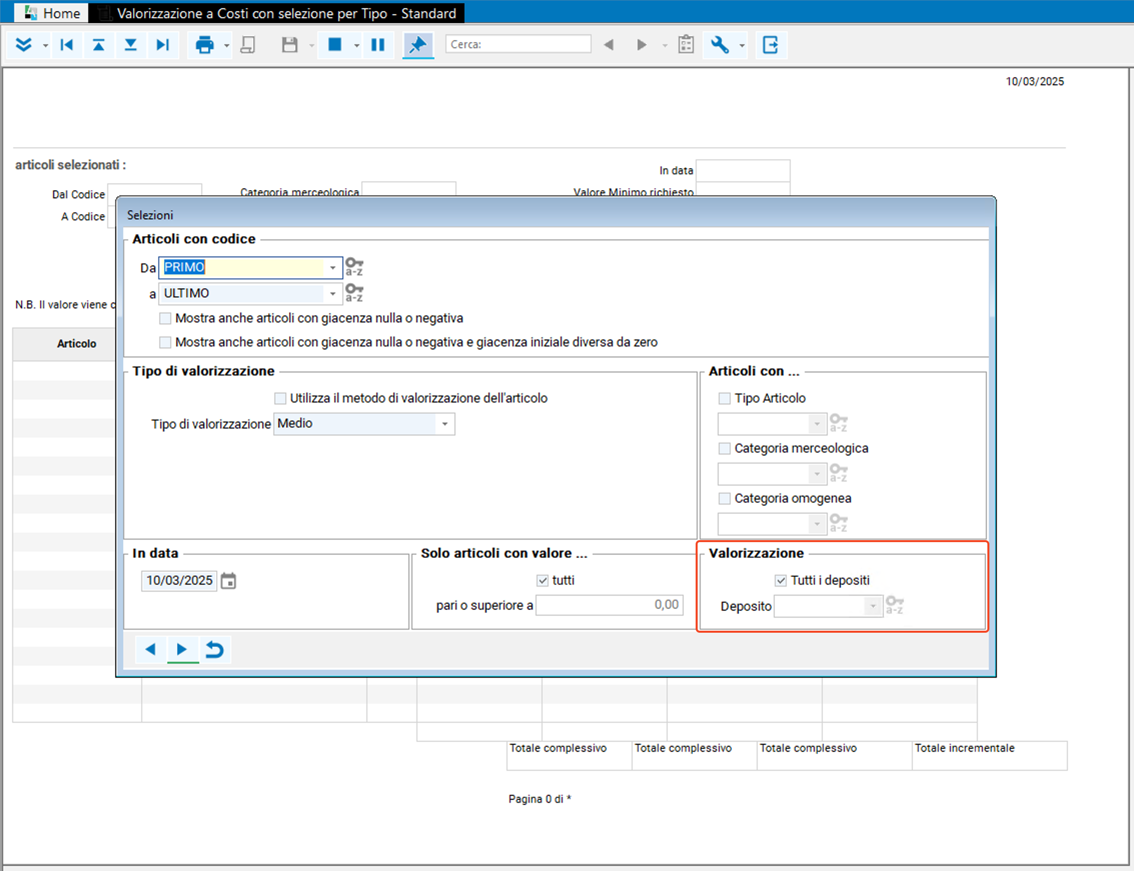Click next search result arrow

point(642,45)
